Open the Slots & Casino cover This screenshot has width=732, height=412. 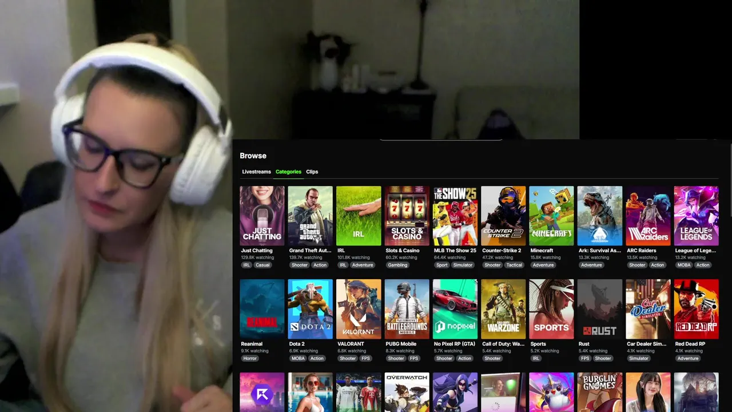[x=407, y=216]
